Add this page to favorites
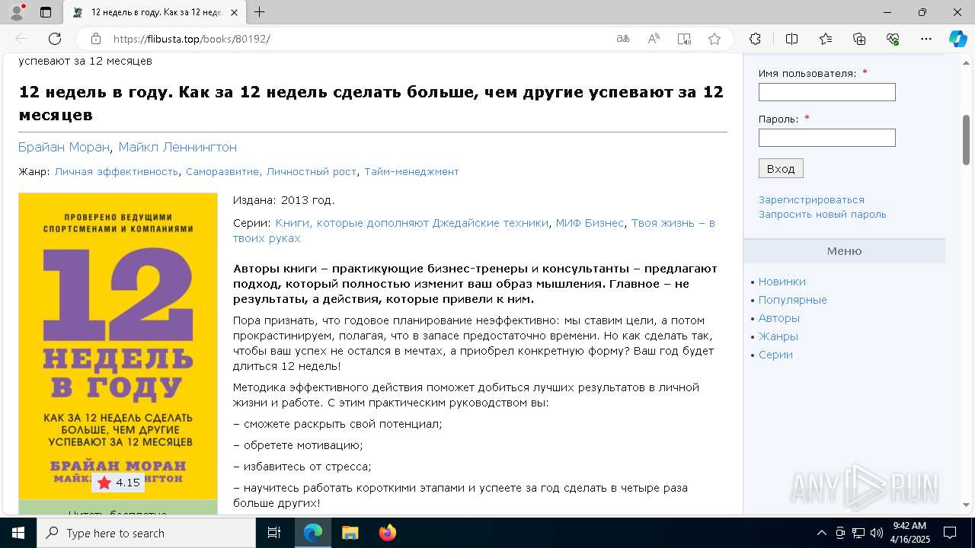 click(x=714, y=39)
